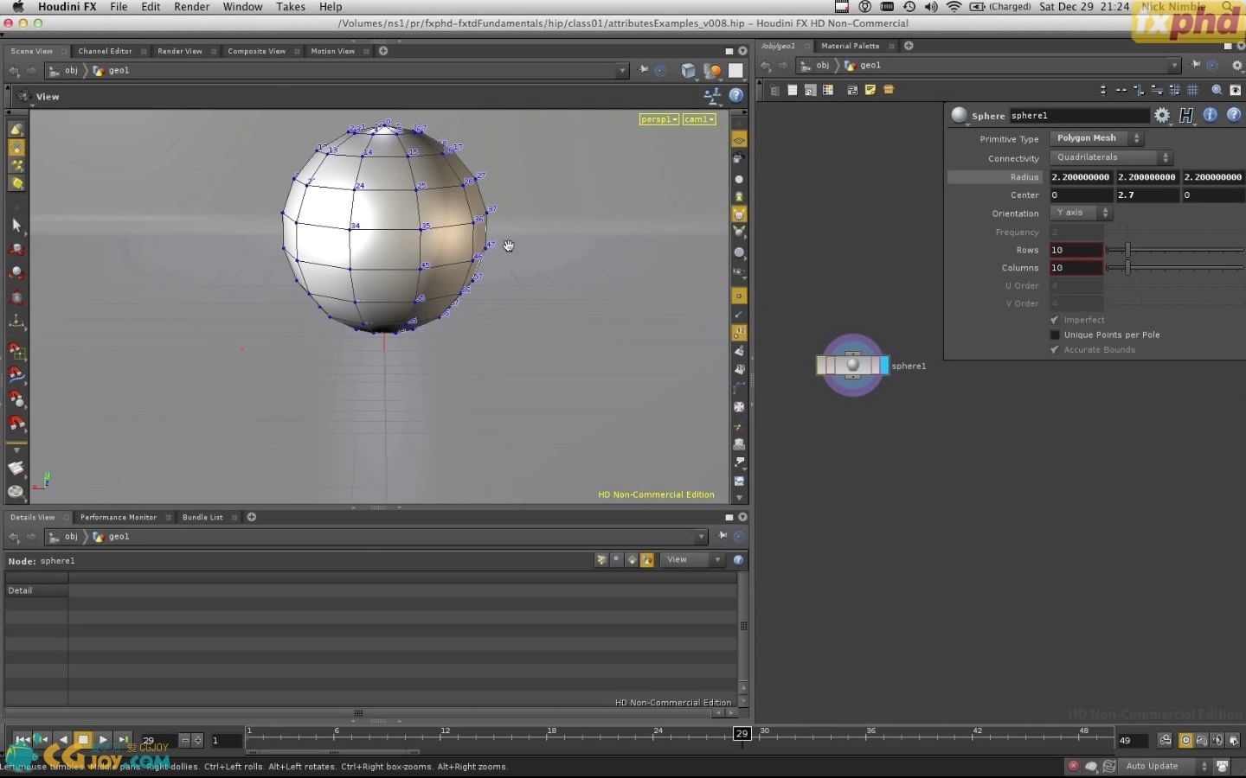Adjust the Rows slider handle
This screenshot has width=1246, height=778.
(1127, 250)
